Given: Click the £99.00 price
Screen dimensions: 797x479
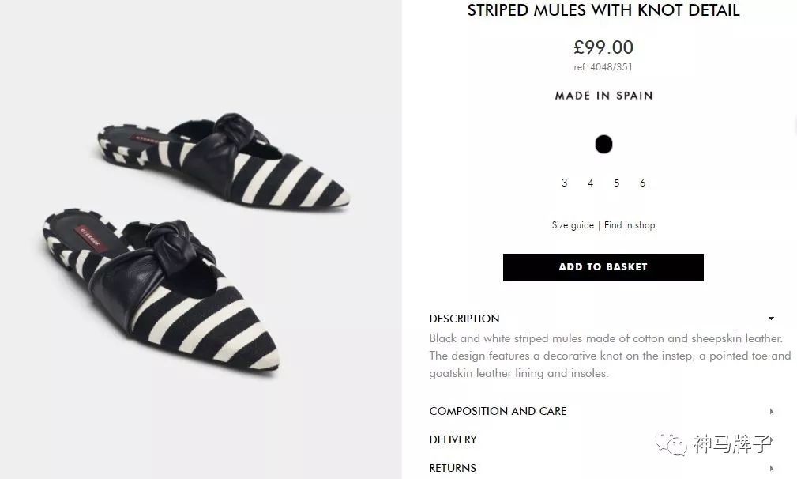Looking at the screenshot, I should [603, 47].
